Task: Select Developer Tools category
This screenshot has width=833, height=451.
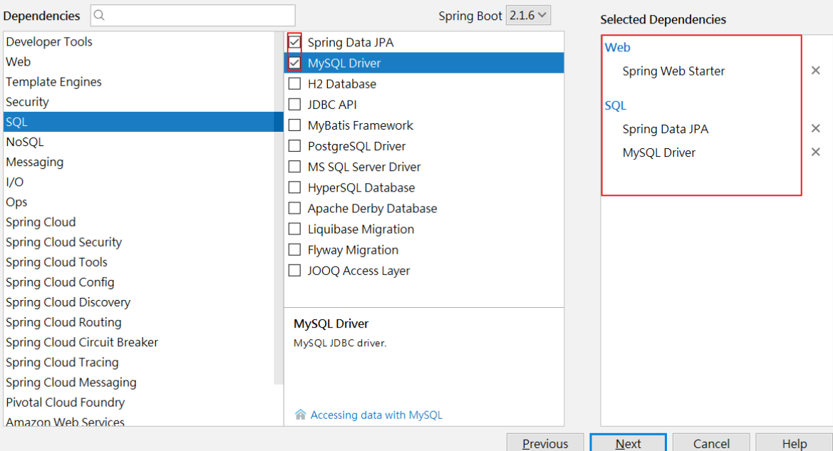Action: click(x=139, y=41)
